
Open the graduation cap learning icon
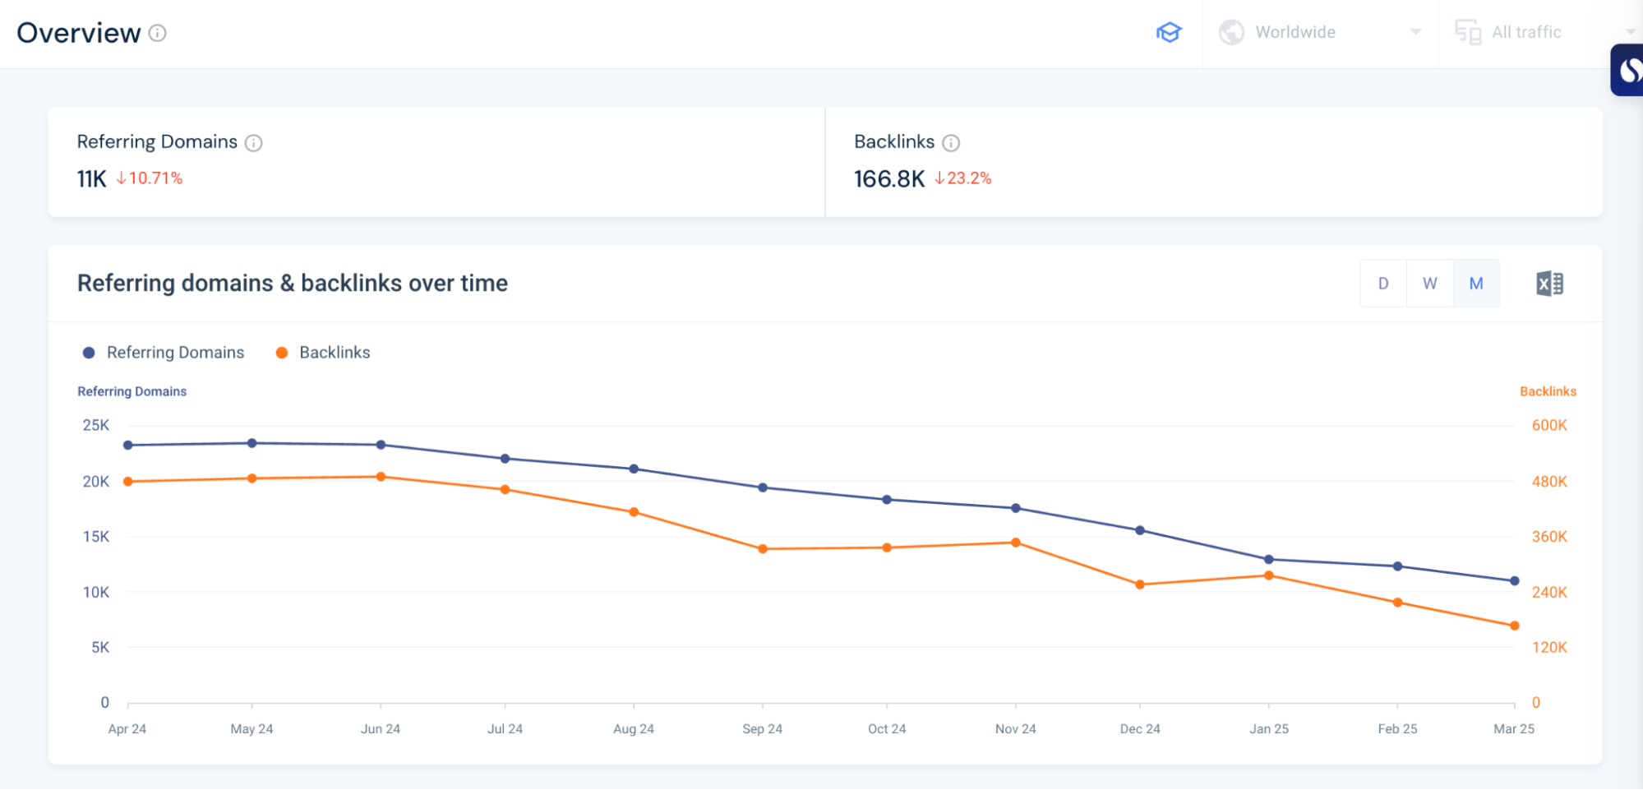pyautogui.click(x=1168, y=32)
